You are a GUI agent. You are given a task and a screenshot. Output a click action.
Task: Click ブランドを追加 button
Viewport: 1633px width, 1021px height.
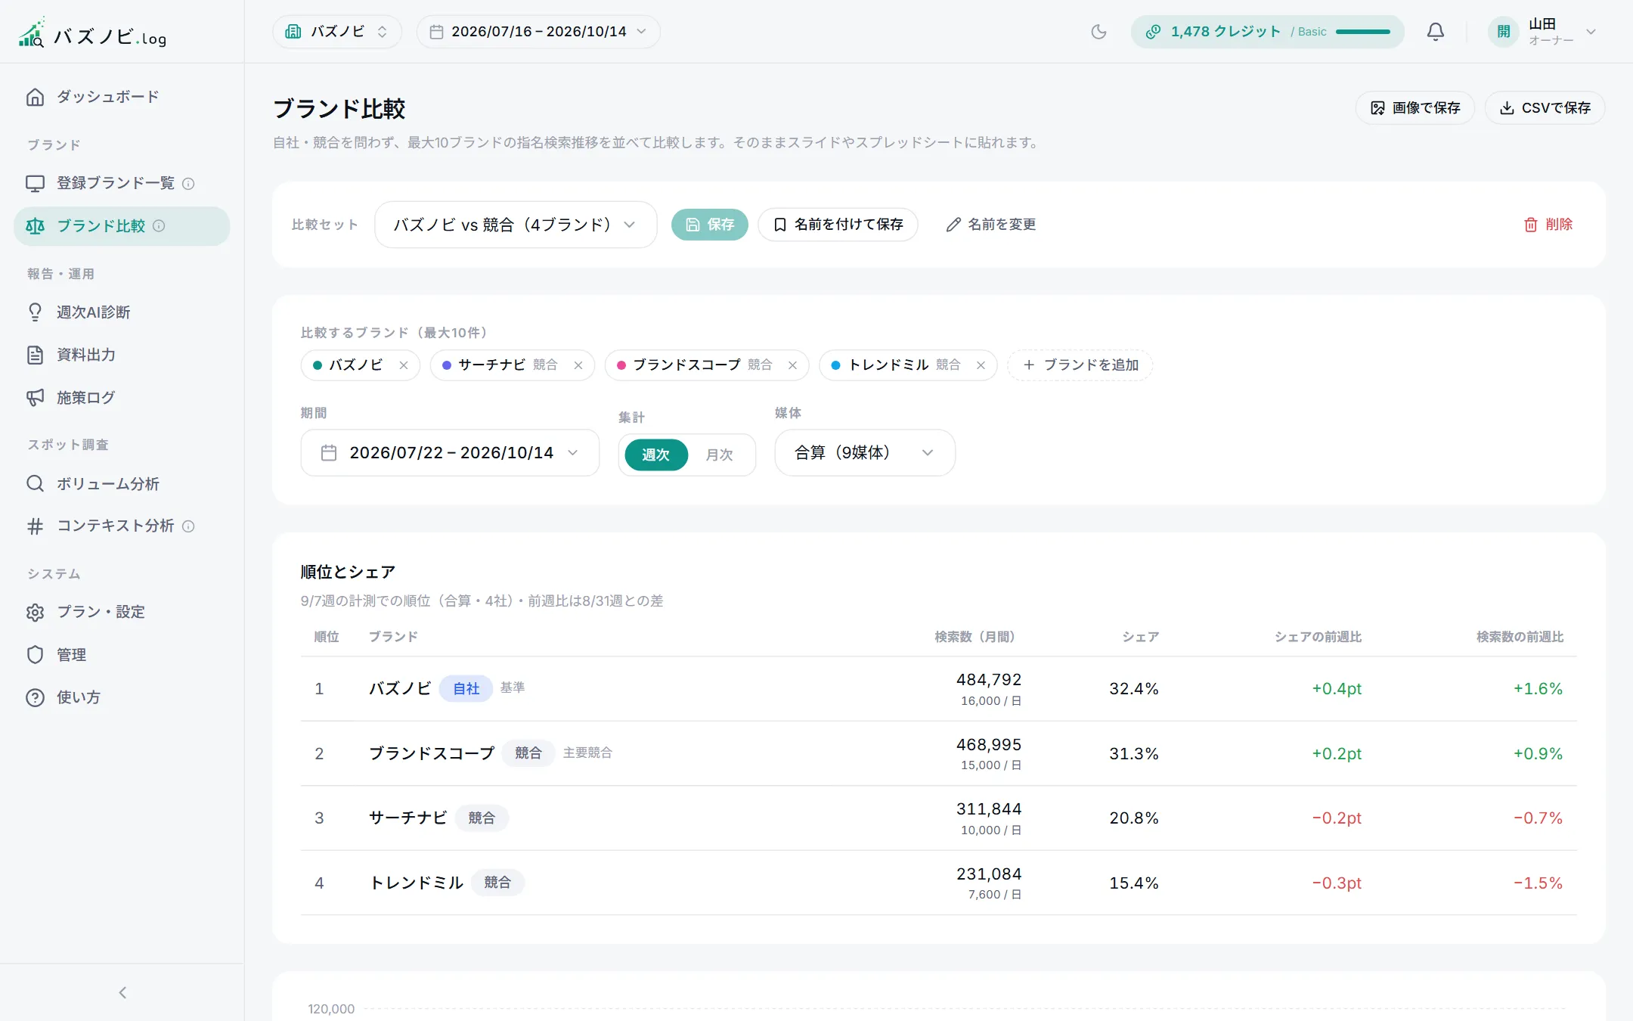pyautogui.click(x=1080, y=365)
